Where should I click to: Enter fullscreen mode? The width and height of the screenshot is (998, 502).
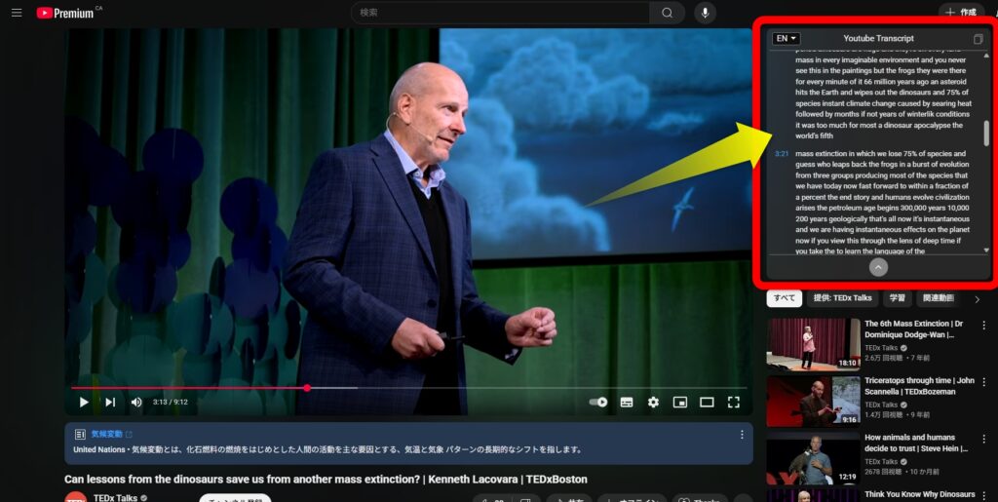(733, 403)
